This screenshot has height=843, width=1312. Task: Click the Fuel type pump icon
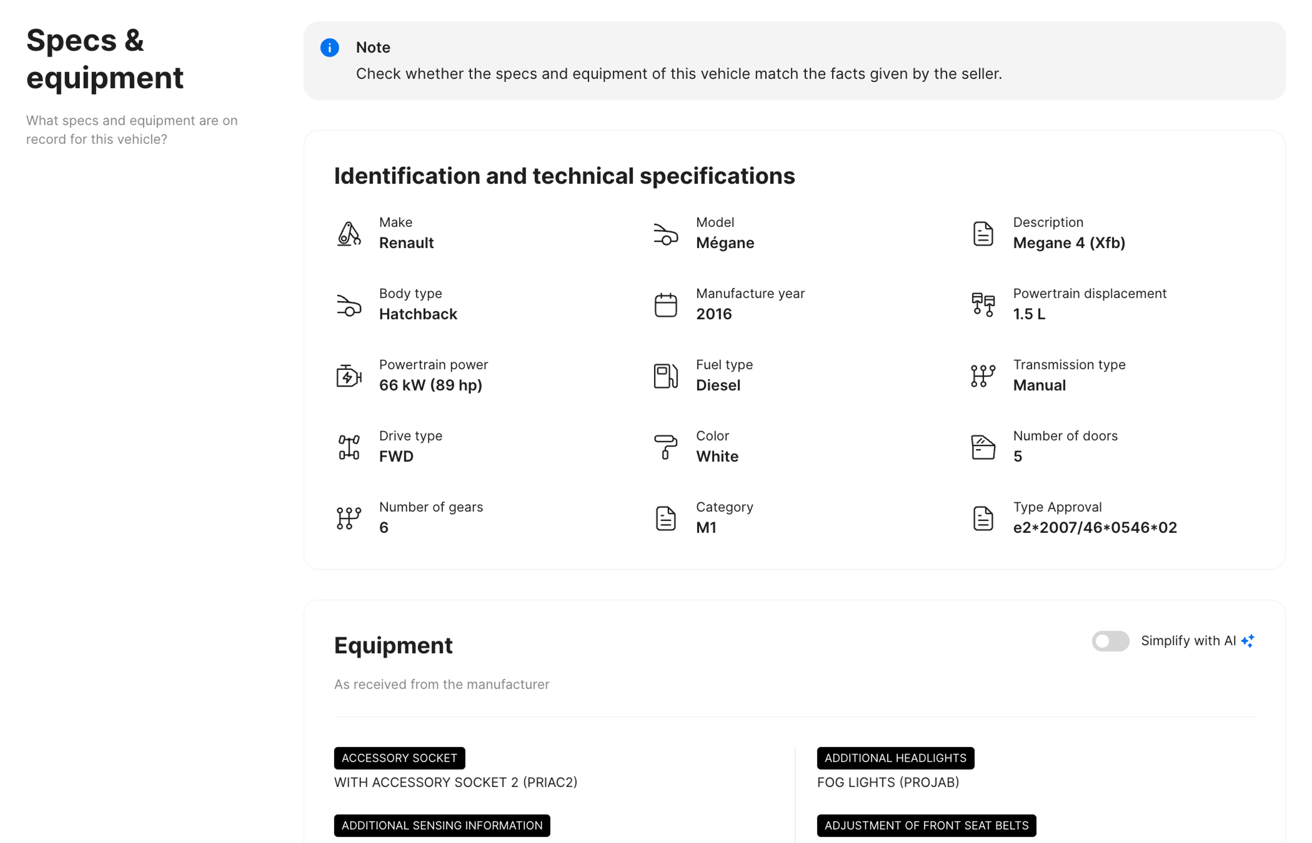tap(666, 376)
